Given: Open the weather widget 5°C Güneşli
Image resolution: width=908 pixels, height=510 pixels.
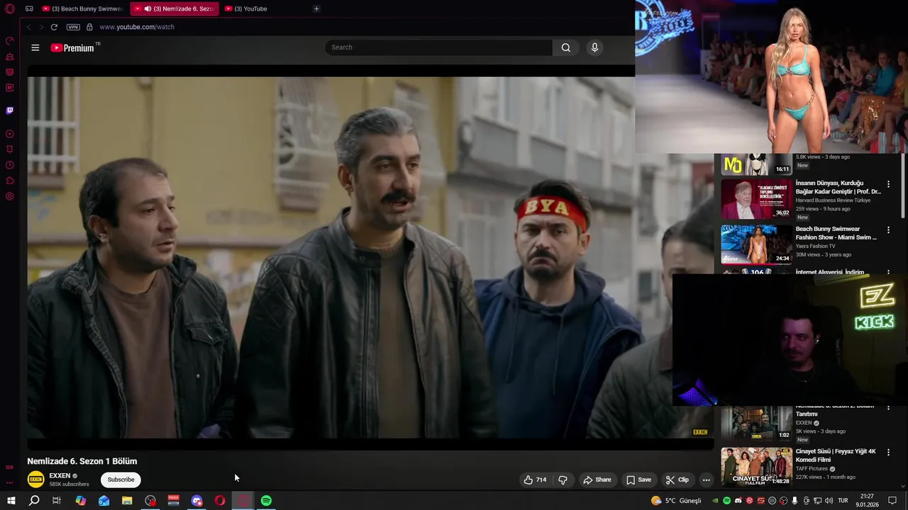Looking at the screenshot, I should pos(676,501).
